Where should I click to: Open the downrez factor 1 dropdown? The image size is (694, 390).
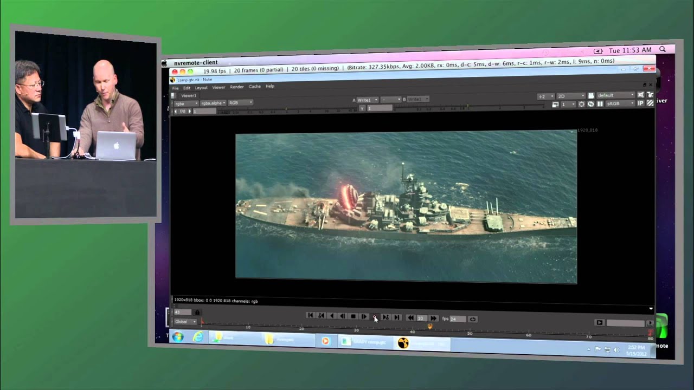[568, 103]
